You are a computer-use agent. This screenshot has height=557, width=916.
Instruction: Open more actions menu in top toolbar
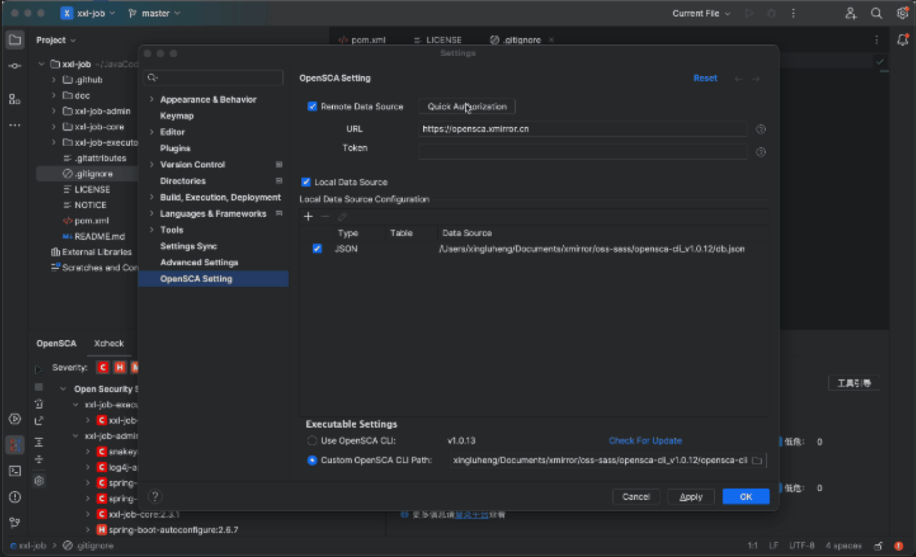coord(793,13)
